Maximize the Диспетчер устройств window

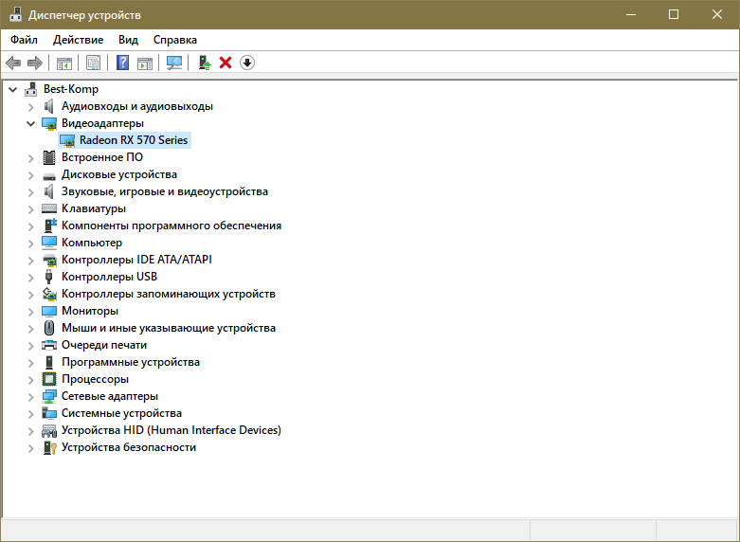[674, 14]
